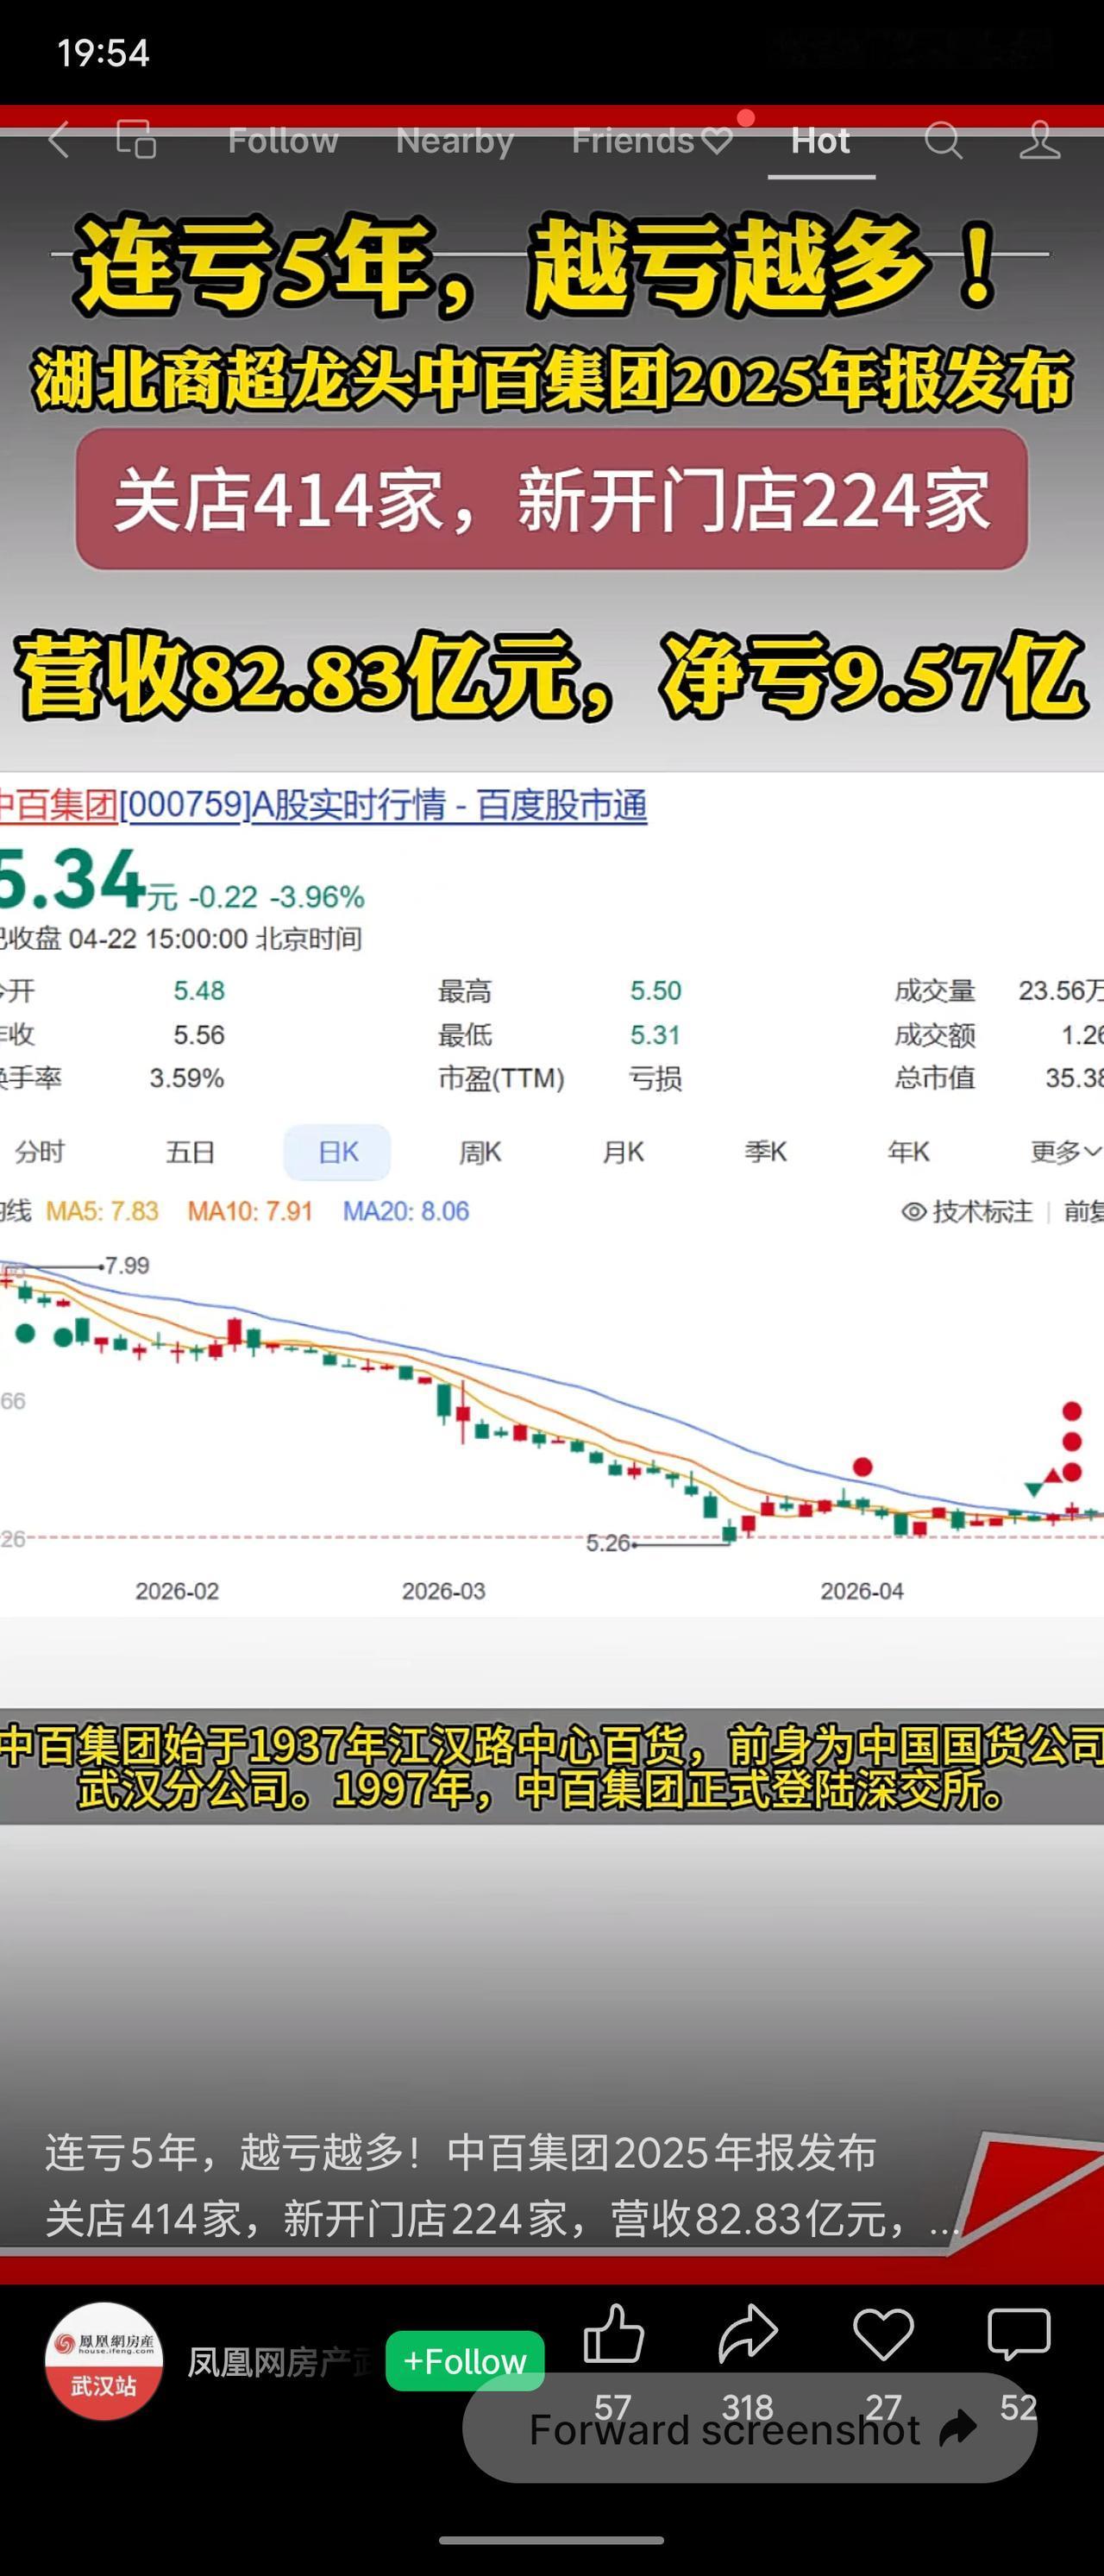The image size is (1104, 2576).
Task: Favorite the video with the heart icon
Action: (x=883, y=2335)
